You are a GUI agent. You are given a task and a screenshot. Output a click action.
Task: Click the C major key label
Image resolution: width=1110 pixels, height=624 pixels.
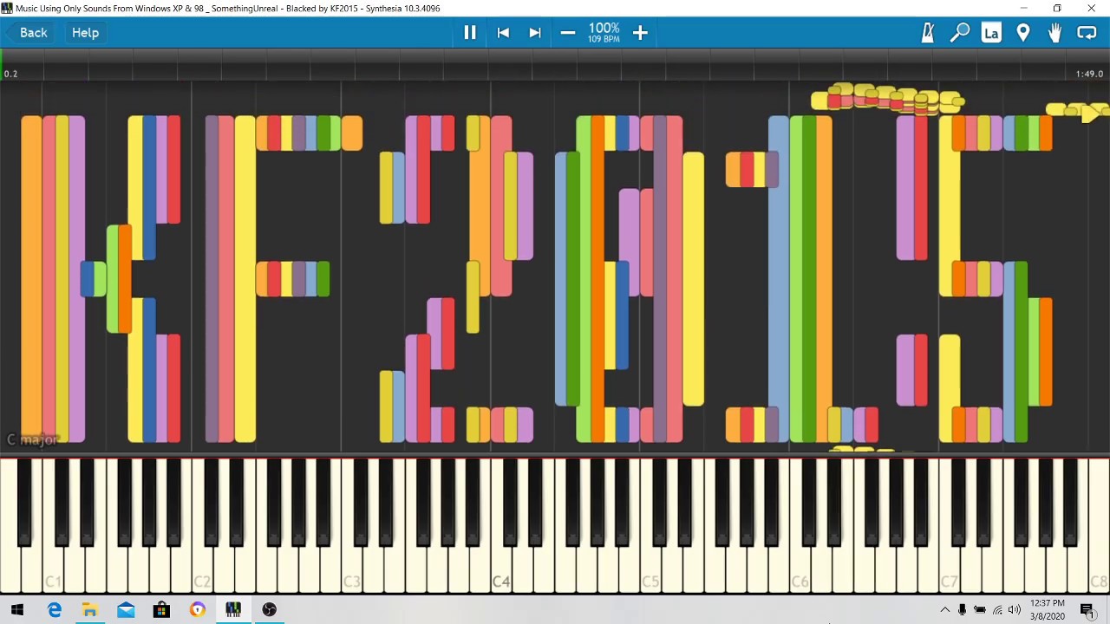tap(31, 439)
